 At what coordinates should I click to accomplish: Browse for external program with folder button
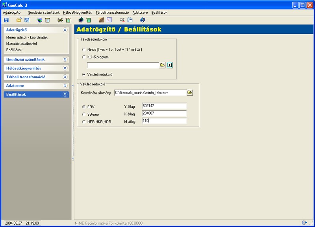[x=162, y=65]
